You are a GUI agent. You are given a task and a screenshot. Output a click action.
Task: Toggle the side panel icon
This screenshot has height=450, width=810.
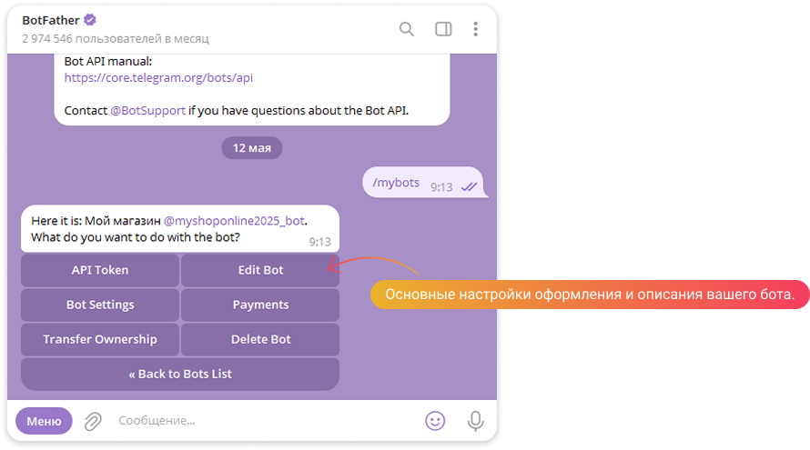tap(443, 29)
